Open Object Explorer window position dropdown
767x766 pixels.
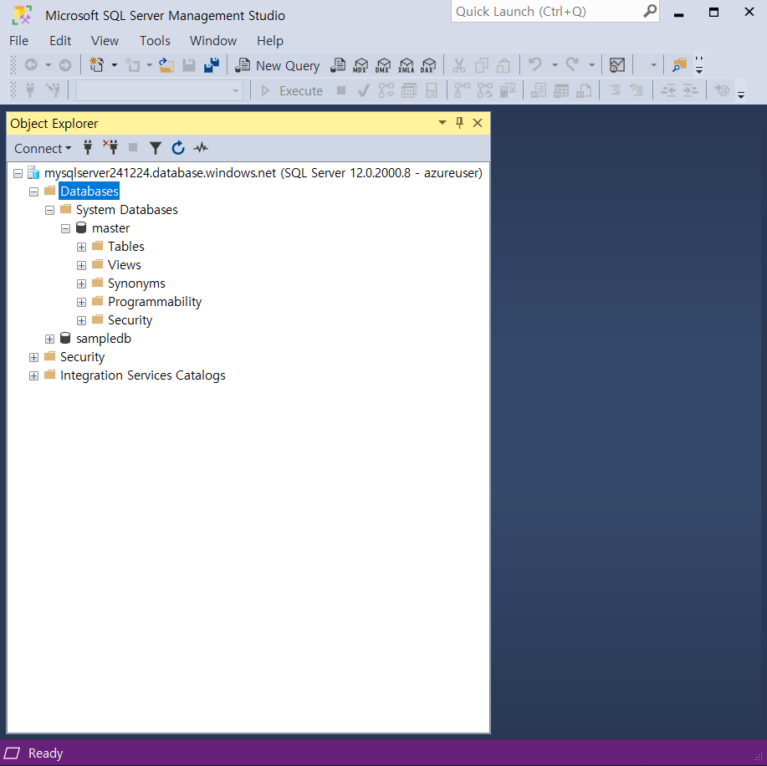(x=442, y=123)
